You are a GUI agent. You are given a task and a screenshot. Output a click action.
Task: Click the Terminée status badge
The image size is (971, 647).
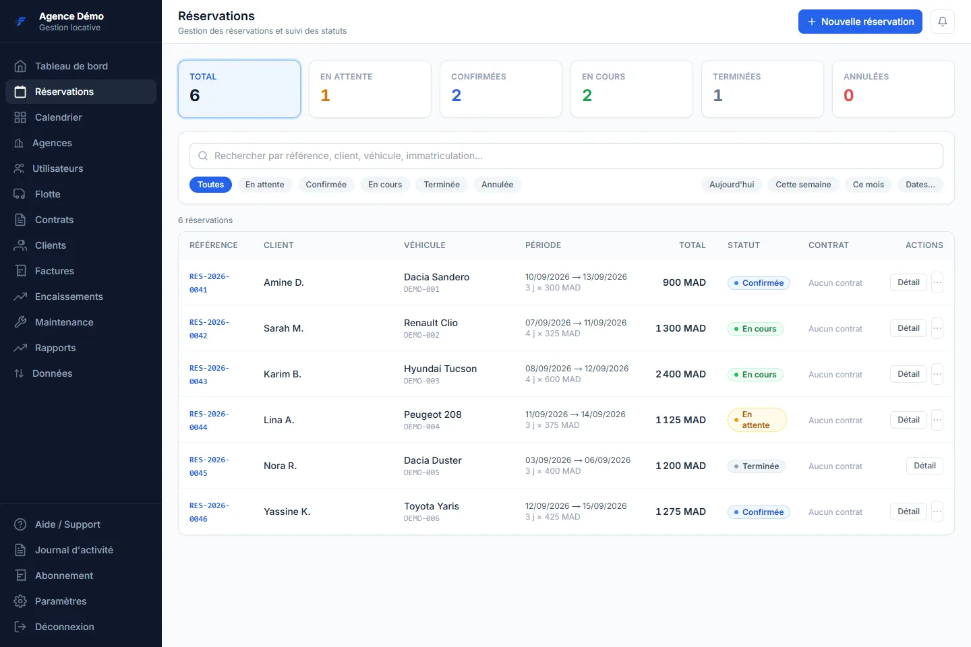coord(756,466)
